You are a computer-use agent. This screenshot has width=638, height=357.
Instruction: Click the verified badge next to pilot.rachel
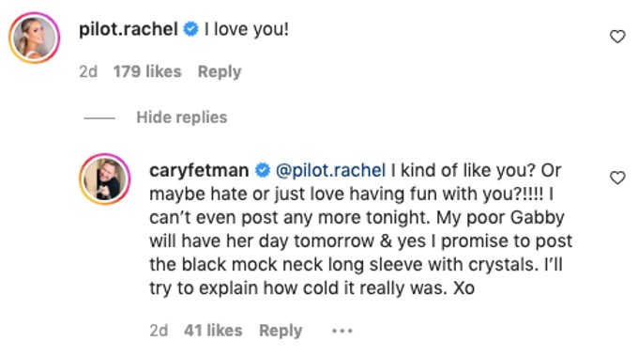pos(190,29)
